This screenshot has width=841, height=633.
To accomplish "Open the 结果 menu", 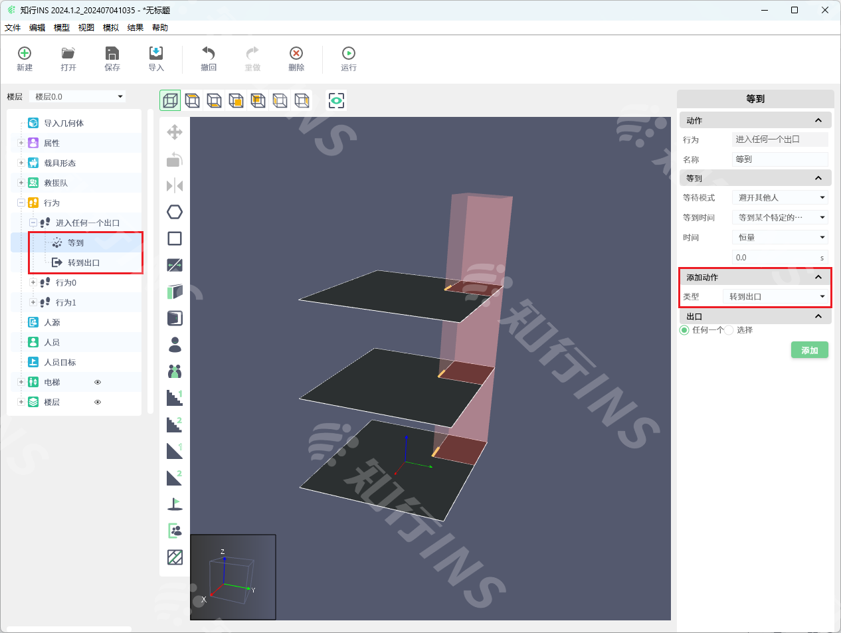I will pos(136,27).
